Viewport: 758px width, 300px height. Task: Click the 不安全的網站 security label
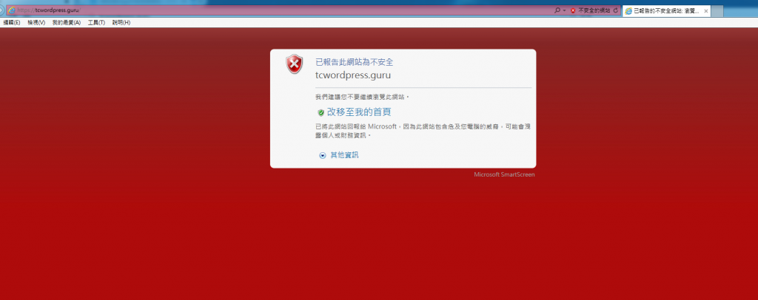[594, 10]
